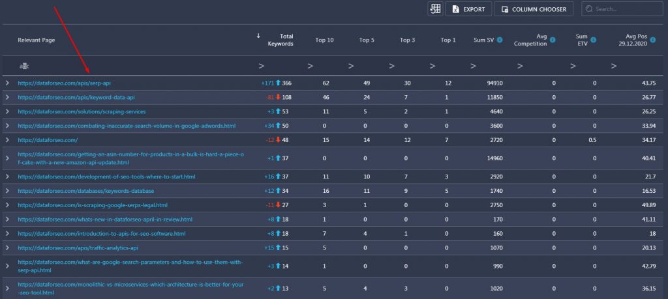Select the 43.75 Avg Pos cell

pyautogui.click(x=648, y=83)
